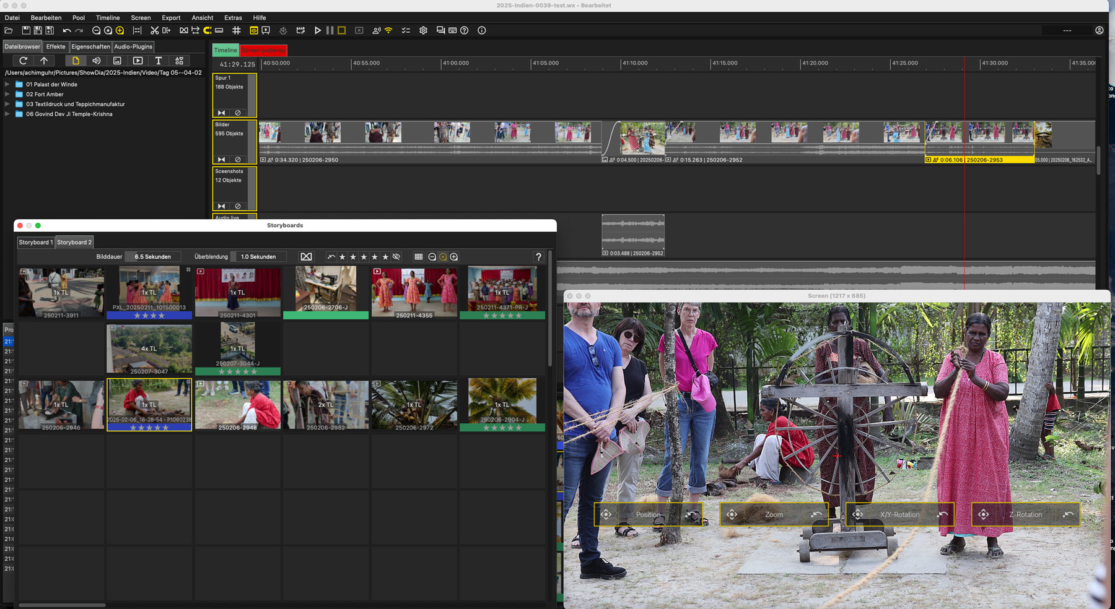Open the Export menu
This screenshot has width=1115, height=609.
point(171,18)
